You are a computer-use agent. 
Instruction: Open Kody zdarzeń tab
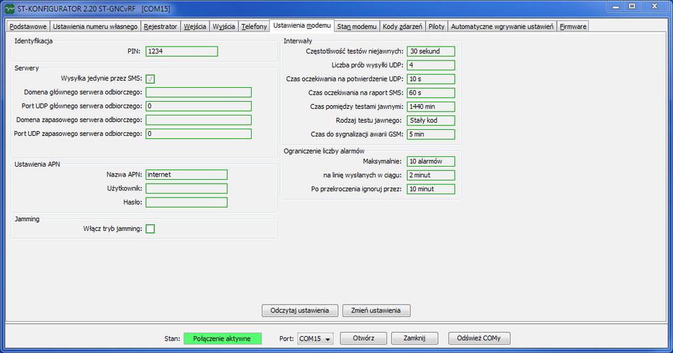403,26
